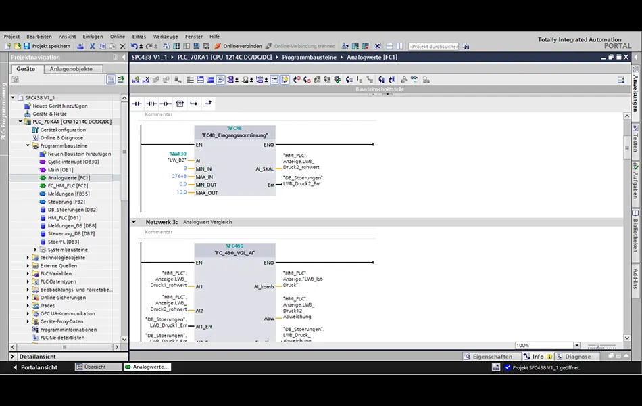Collapse the Programmbausteine folder
642x406 pixels.
(28, 145)
